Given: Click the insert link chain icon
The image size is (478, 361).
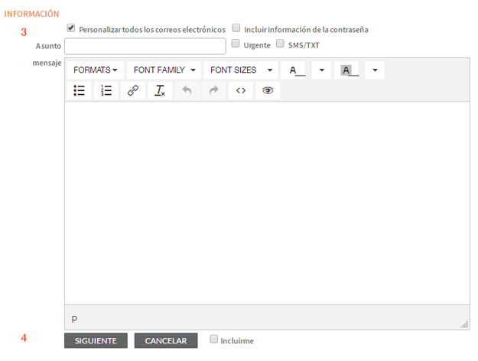Looking at the screenshot, I should coord(132,90).
